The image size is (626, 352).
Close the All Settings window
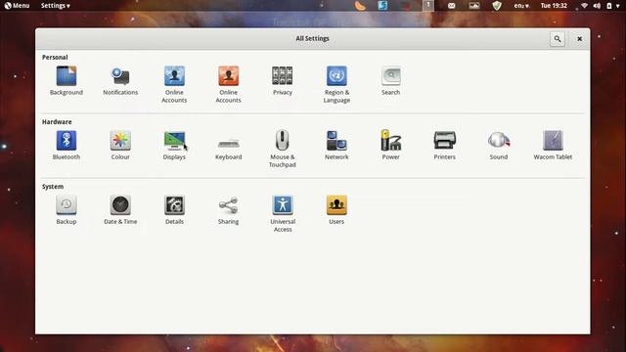[579, 39]
